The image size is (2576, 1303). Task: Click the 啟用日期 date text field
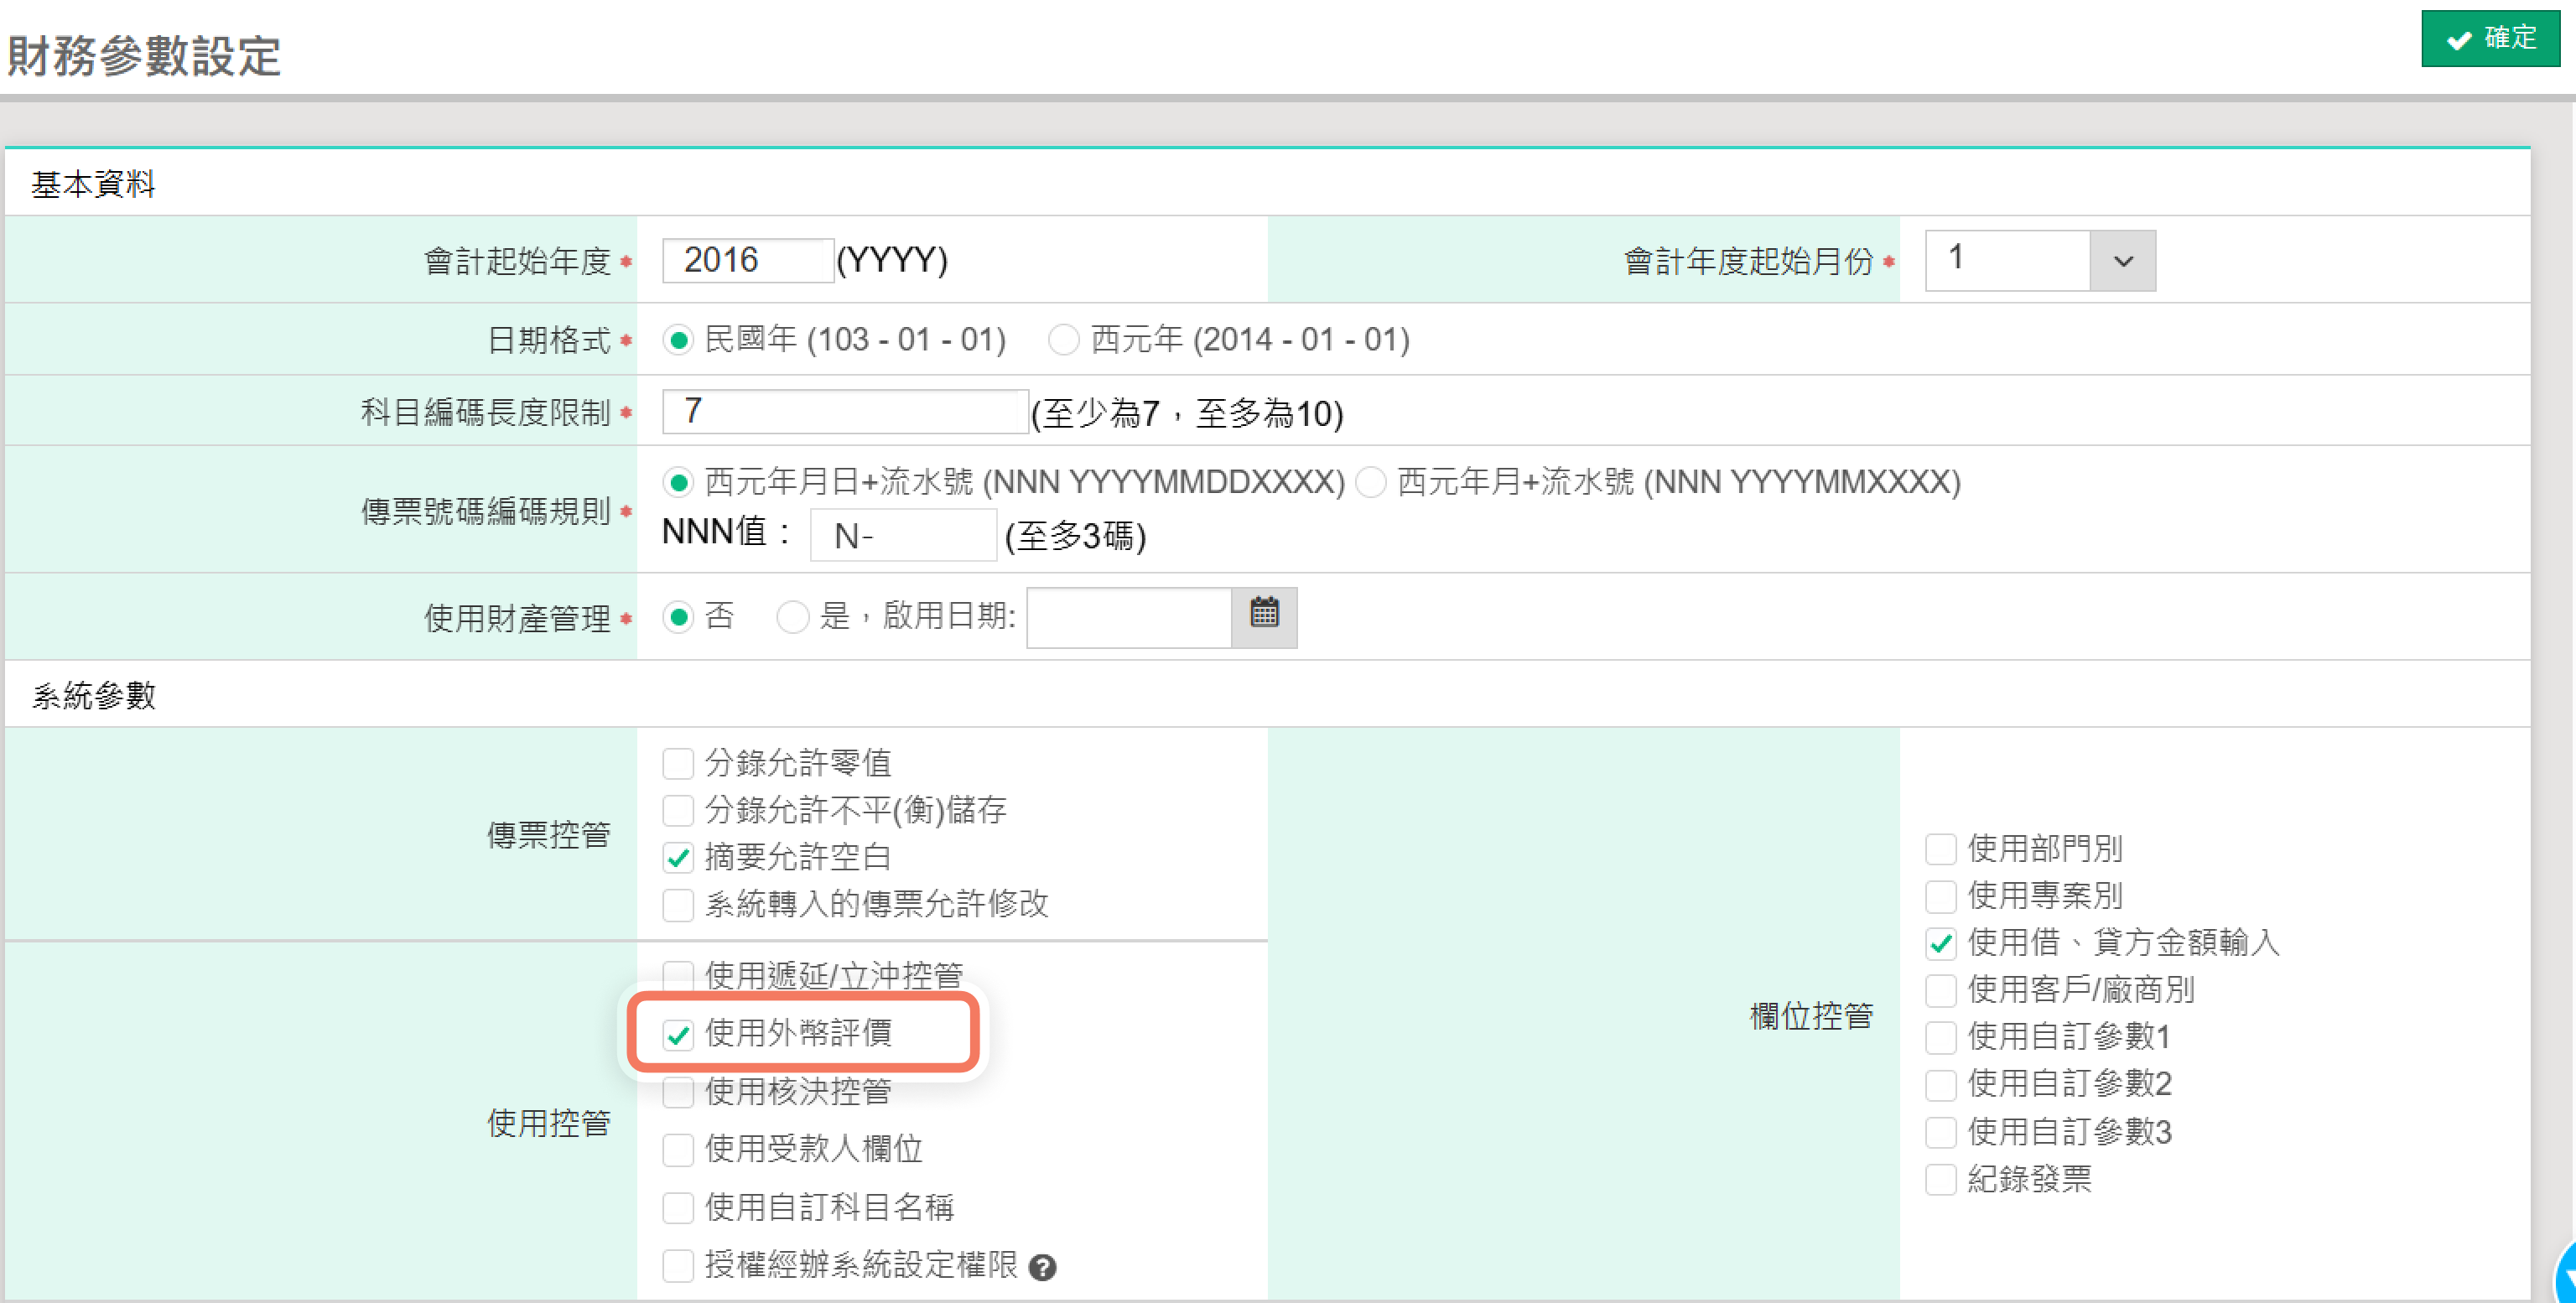coord(1129,617)
